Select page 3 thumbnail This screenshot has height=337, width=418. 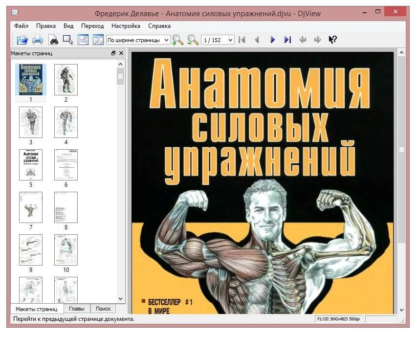tap(31, 122)
